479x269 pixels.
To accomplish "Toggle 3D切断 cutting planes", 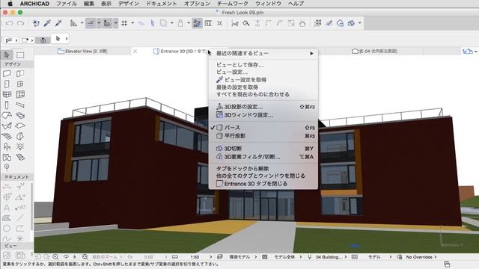I will coord(263,149).
